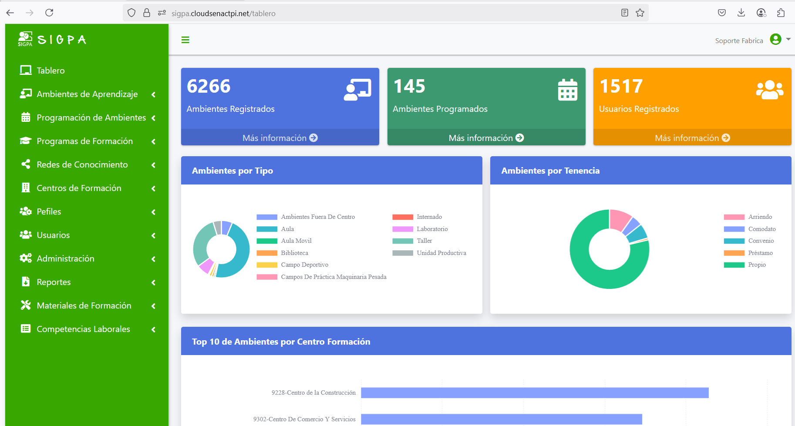Click Más información under Ambientes Registrados

click(x=280, y=138)
